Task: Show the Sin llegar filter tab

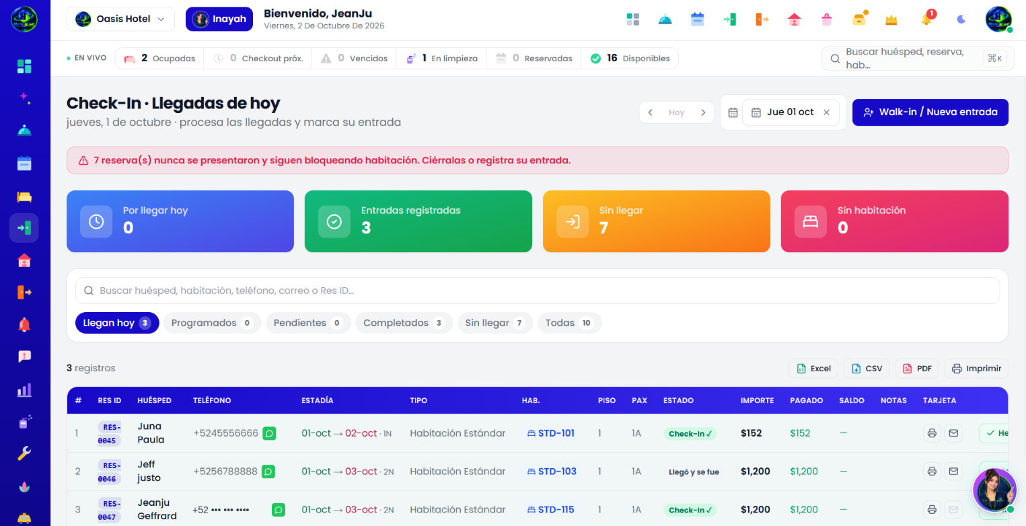Action: [x=495, y=323]
